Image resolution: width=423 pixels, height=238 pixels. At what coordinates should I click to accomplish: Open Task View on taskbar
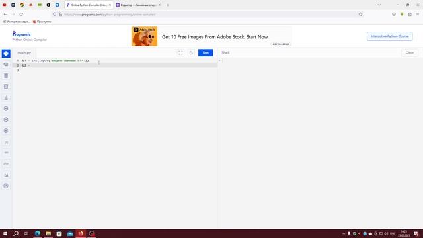click(26, 233)
